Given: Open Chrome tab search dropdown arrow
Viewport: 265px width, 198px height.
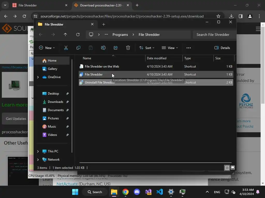Looking at the screenshot, I should [5, 5].
